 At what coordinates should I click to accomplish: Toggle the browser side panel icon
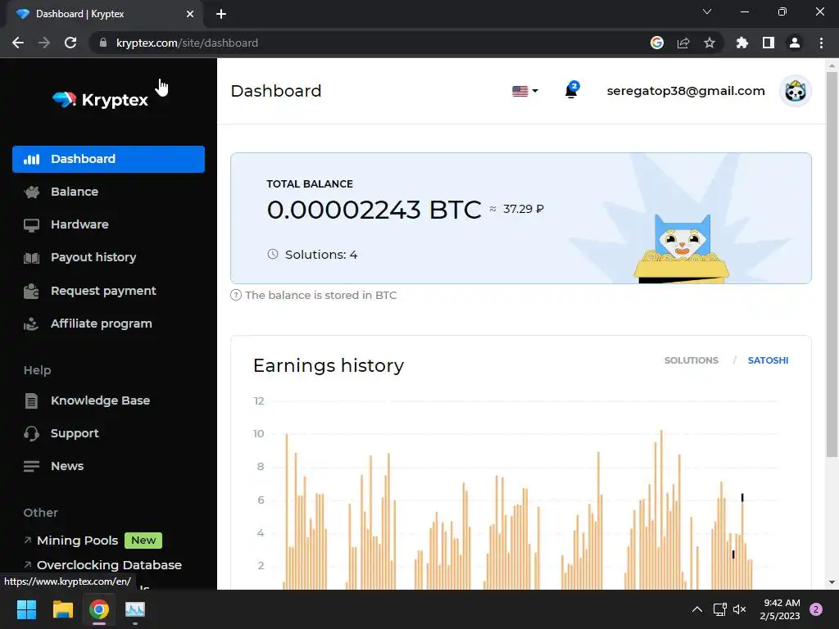pos(769,43)
